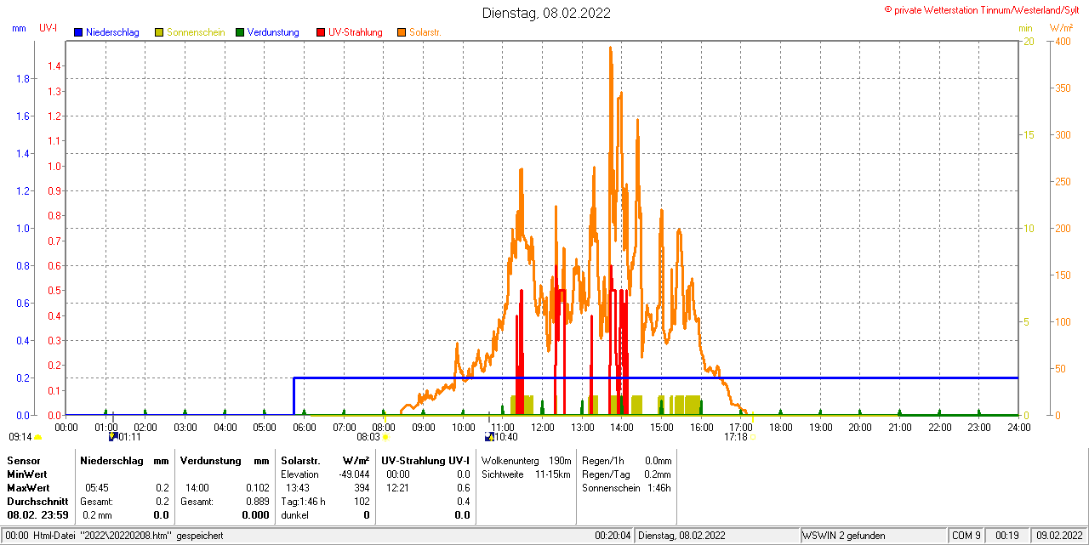This screenshot has width=1089, height=545.
Task: Click the 0.6 UV max value
Action: point(463,488)
